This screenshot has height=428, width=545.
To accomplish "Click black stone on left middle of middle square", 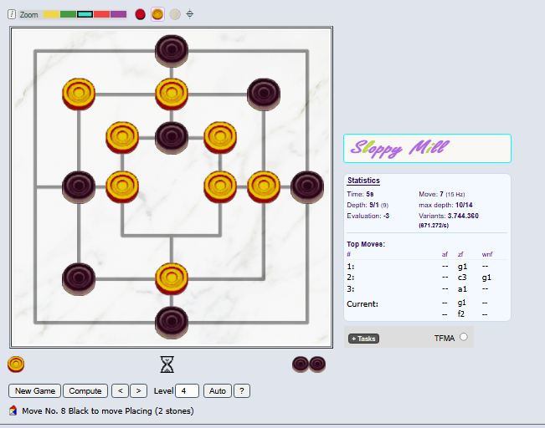I will point(79,186).
